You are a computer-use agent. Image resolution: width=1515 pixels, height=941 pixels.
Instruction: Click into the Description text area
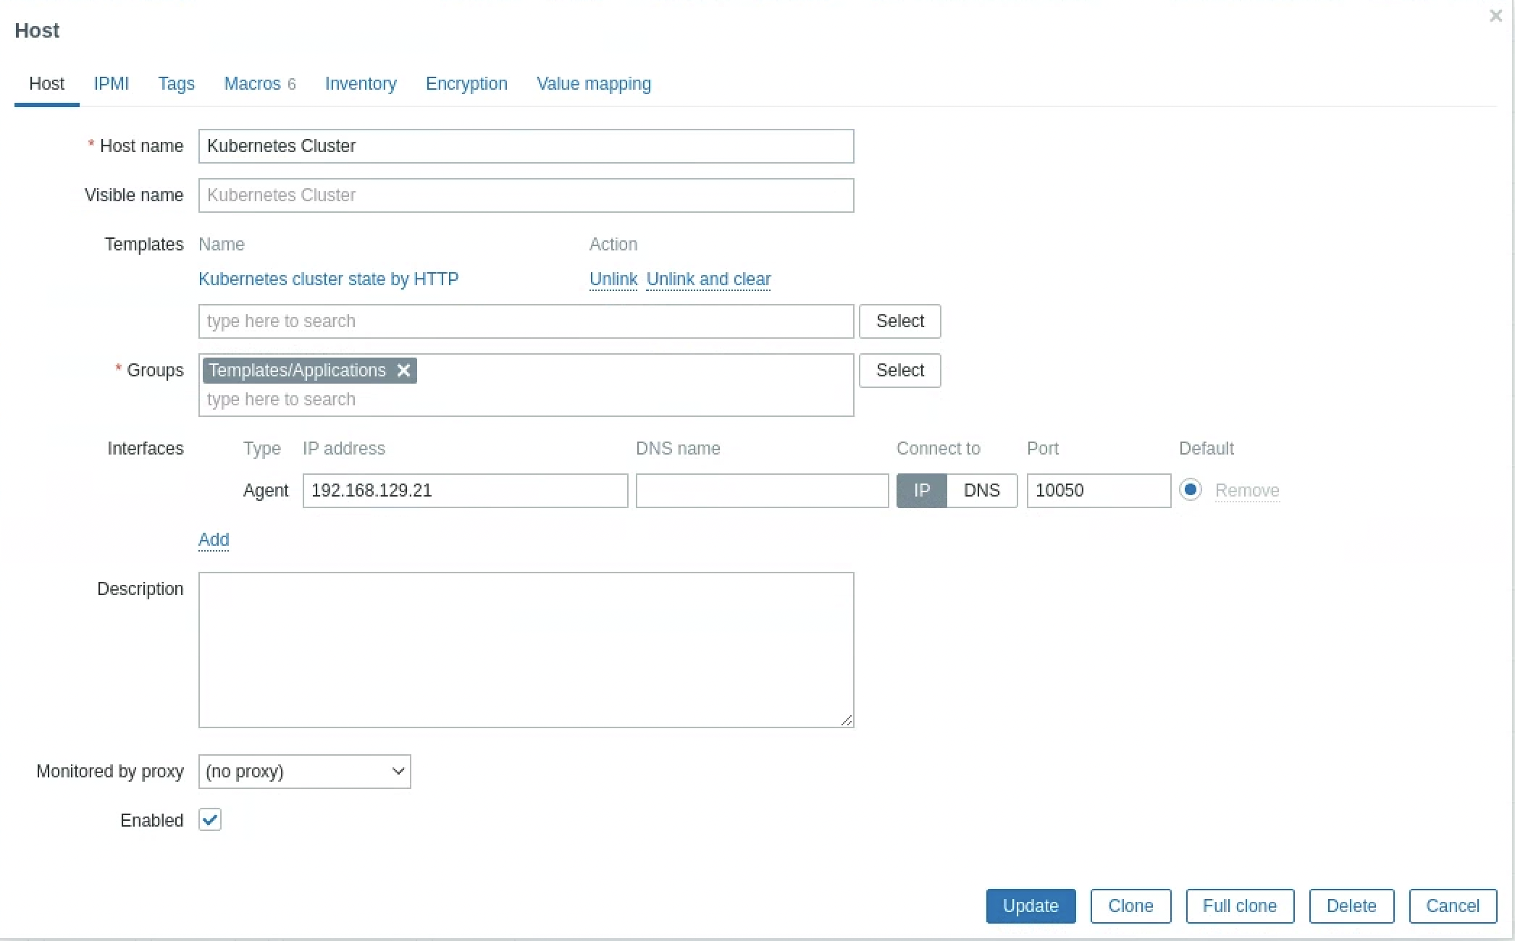(526, 649)
